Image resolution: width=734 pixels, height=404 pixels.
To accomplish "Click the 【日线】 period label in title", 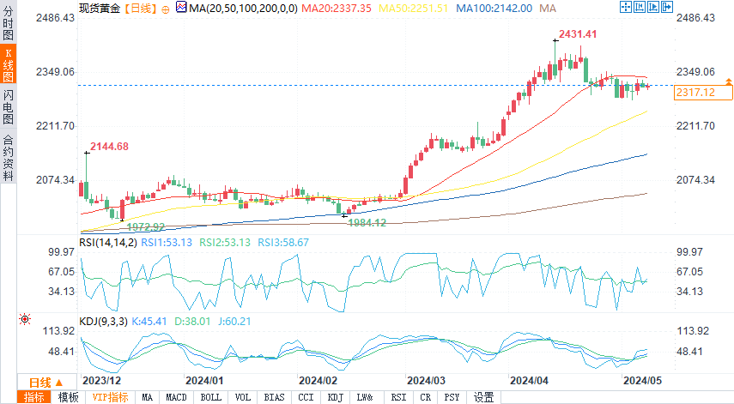I will tap(141, 9).
